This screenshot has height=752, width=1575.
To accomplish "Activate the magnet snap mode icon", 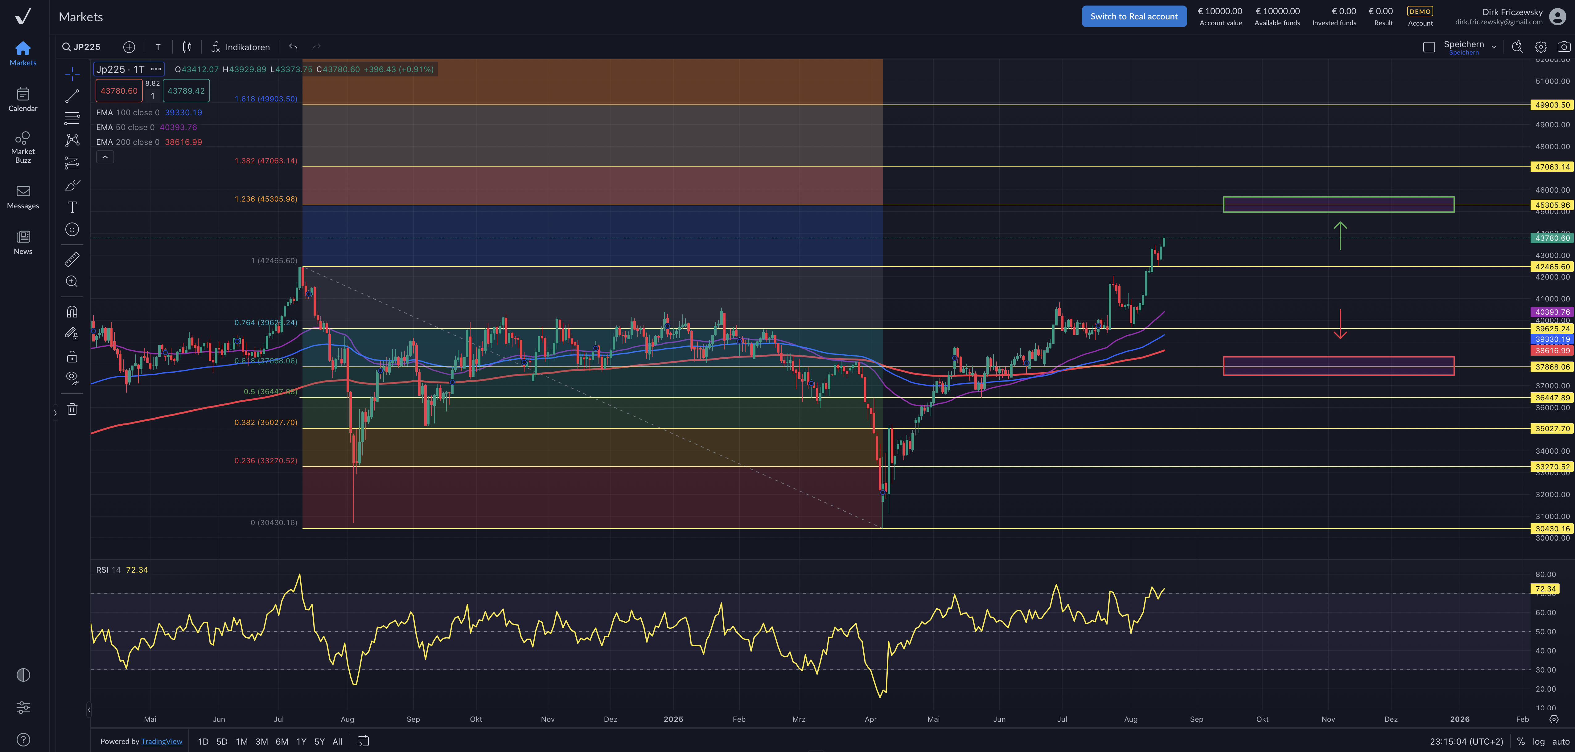I will tap(72, 312).
